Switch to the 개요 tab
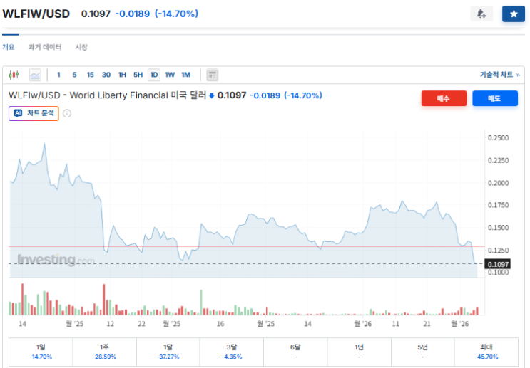The width and height of the screenshot is (530, 368). (9, 47)
